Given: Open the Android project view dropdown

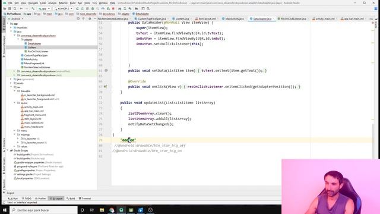Looking at the screenshot, I should click(x=16, y=18).
